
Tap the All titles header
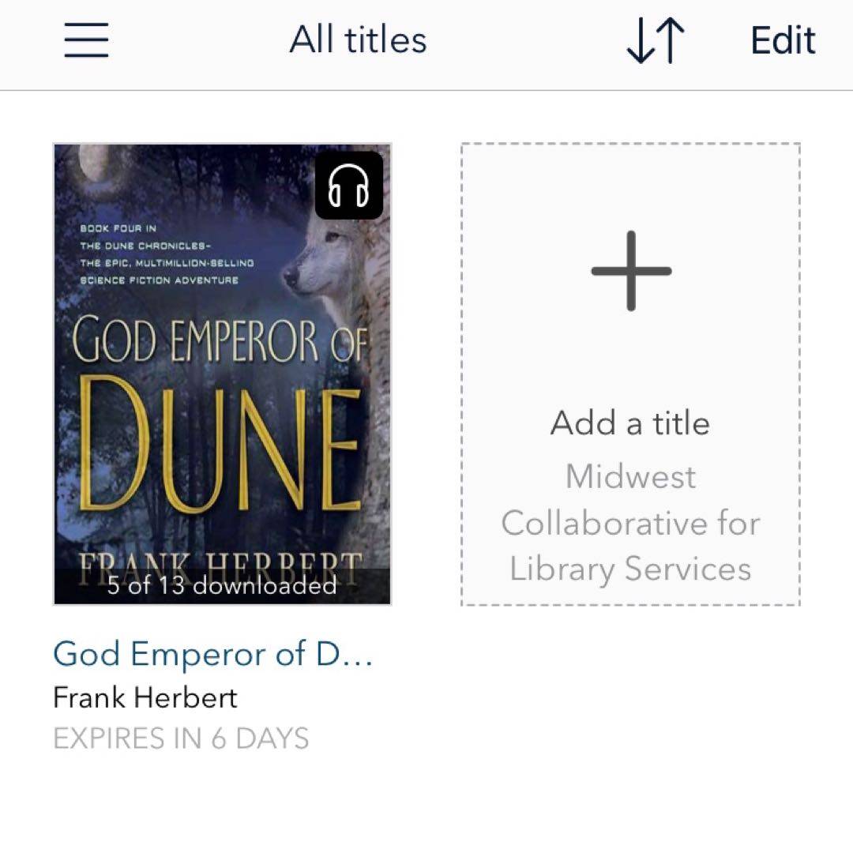(x=358, y=39)
